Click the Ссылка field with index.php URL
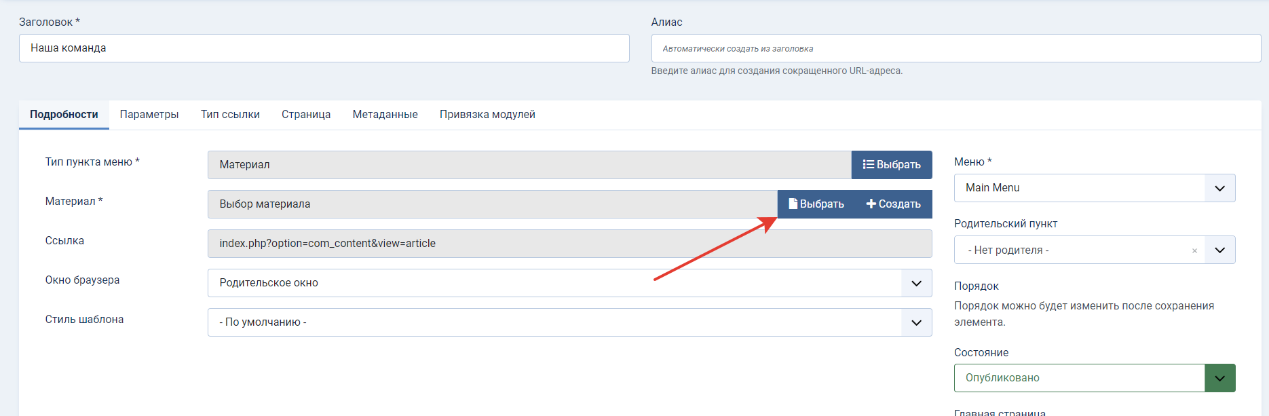This screenshot has height=416, width=1269. click(x=569, y=244)
